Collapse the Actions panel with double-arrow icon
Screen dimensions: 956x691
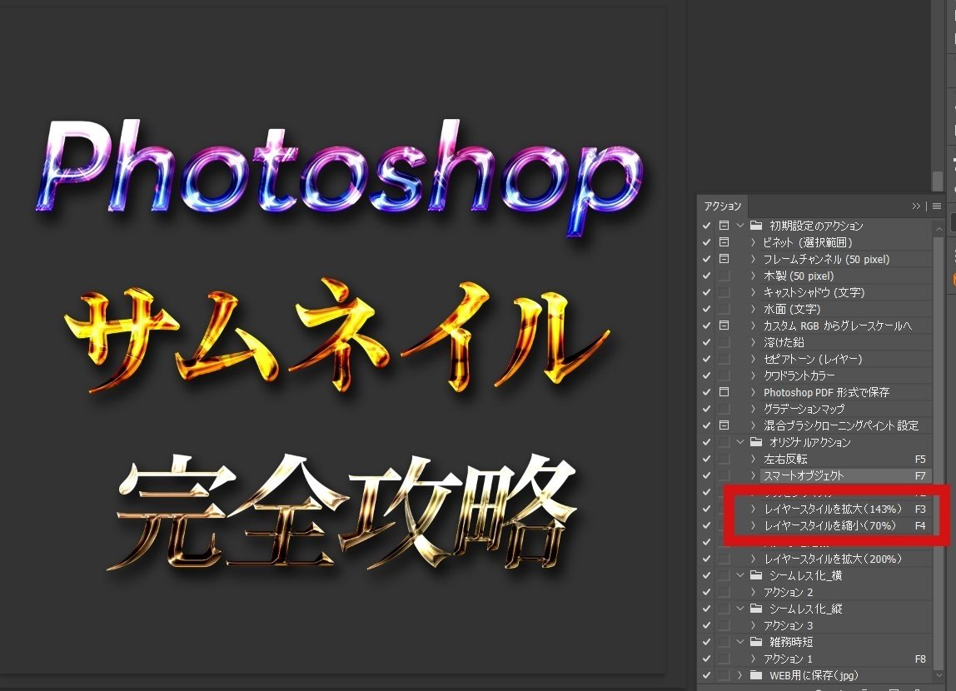click(x=916, y=206)
